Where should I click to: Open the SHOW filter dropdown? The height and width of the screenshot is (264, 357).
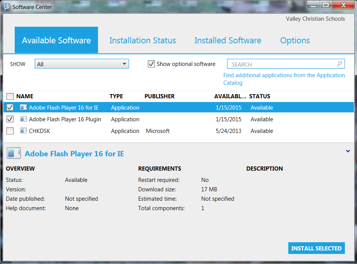pyautogui.click(x=82, y=64)
